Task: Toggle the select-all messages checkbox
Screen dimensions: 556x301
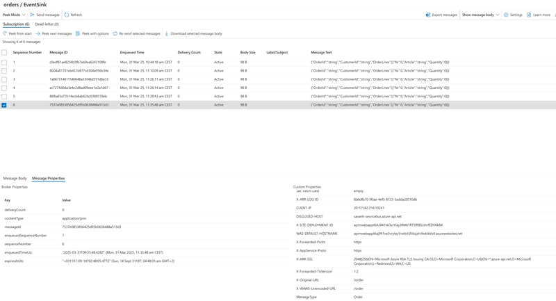Action: 4,52
